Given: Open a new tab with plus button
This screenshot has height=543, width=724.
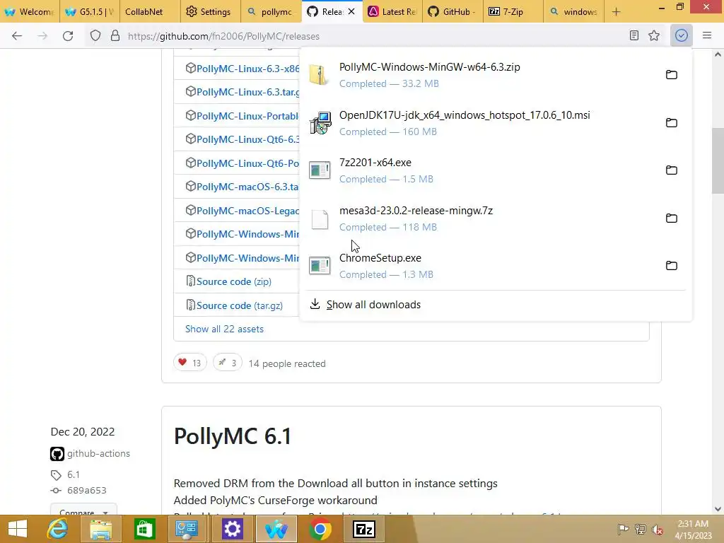Looking at the screenshot, I should point(617,12).
